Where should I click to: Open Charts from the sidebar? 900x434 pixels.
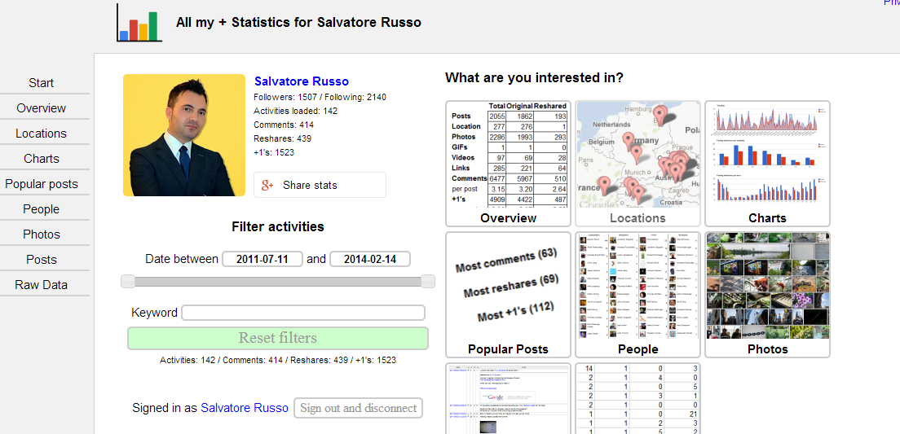tap(42, 159)
